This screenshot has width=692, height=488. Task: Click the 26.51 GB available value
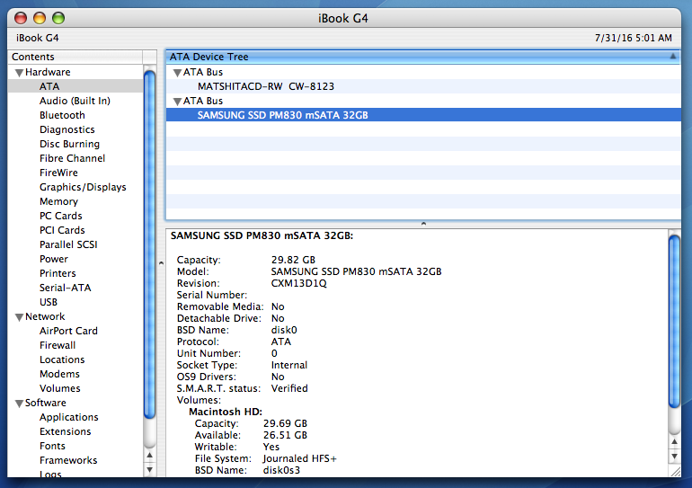pyautogui.click(x=285, y=436)
